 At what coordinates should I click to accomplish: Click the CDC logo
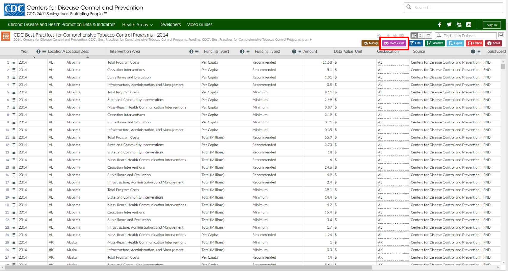click(14, 9)
